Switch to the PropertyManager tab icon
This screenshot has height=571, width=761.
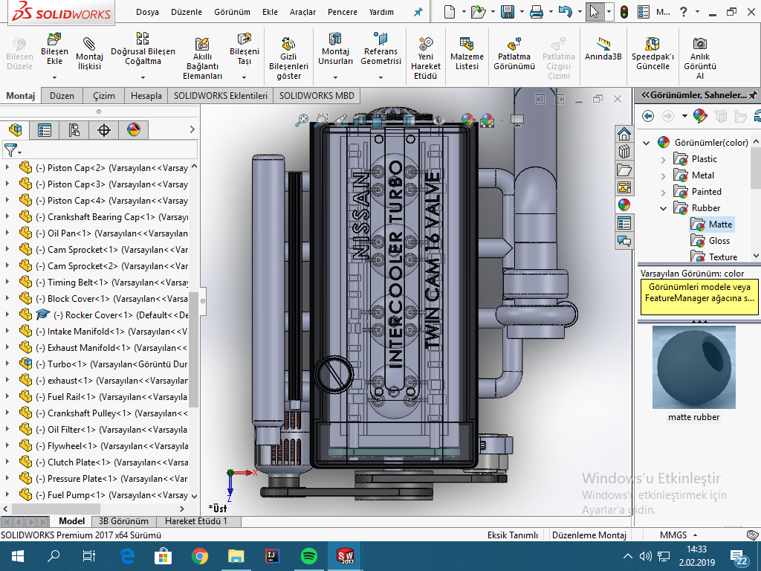point(44,130)
